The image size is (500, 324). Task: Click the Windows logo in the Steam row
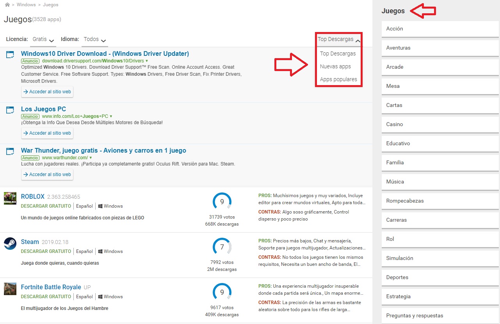pyautogui.click(x=100, y=251)
